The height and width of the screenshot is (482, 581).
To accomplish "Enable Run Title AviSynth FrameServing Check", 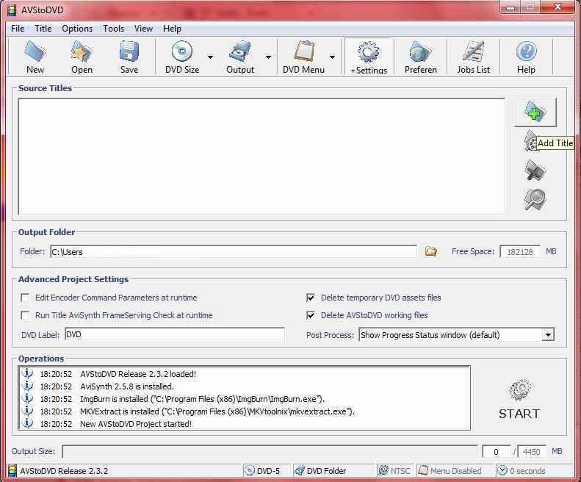I will pyautogui.click(x=25, y=315).
